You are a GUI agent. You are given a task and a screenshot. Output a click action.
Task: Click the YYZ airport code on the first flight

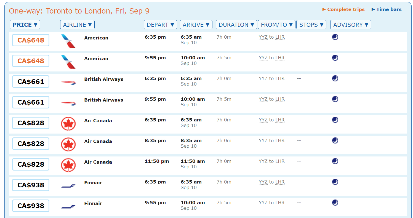point(263,37)
